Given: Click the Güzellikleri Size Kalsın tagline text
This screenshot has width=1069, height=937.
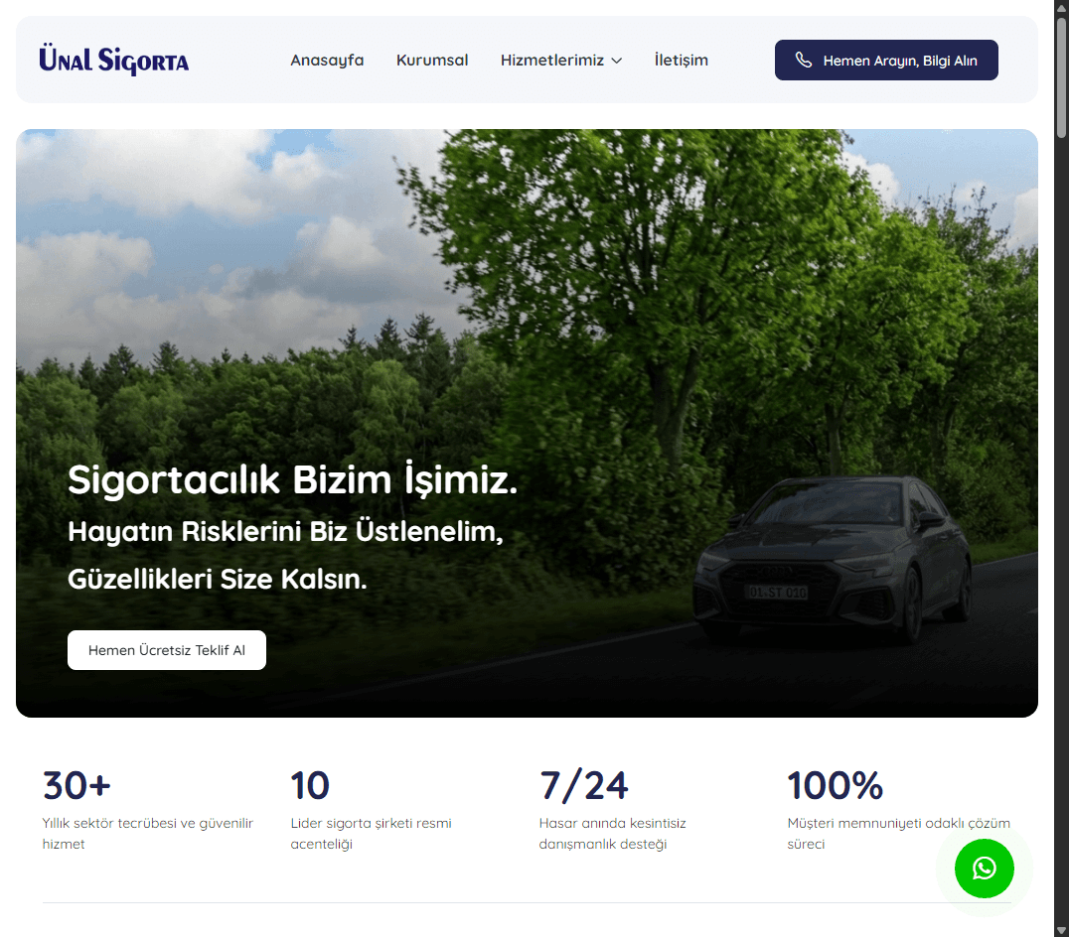Looking at the screenshot, I should point(218,580).
